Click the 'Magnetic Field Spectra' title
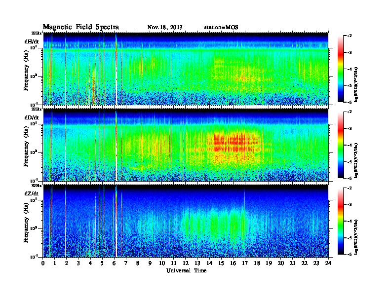 81,27
